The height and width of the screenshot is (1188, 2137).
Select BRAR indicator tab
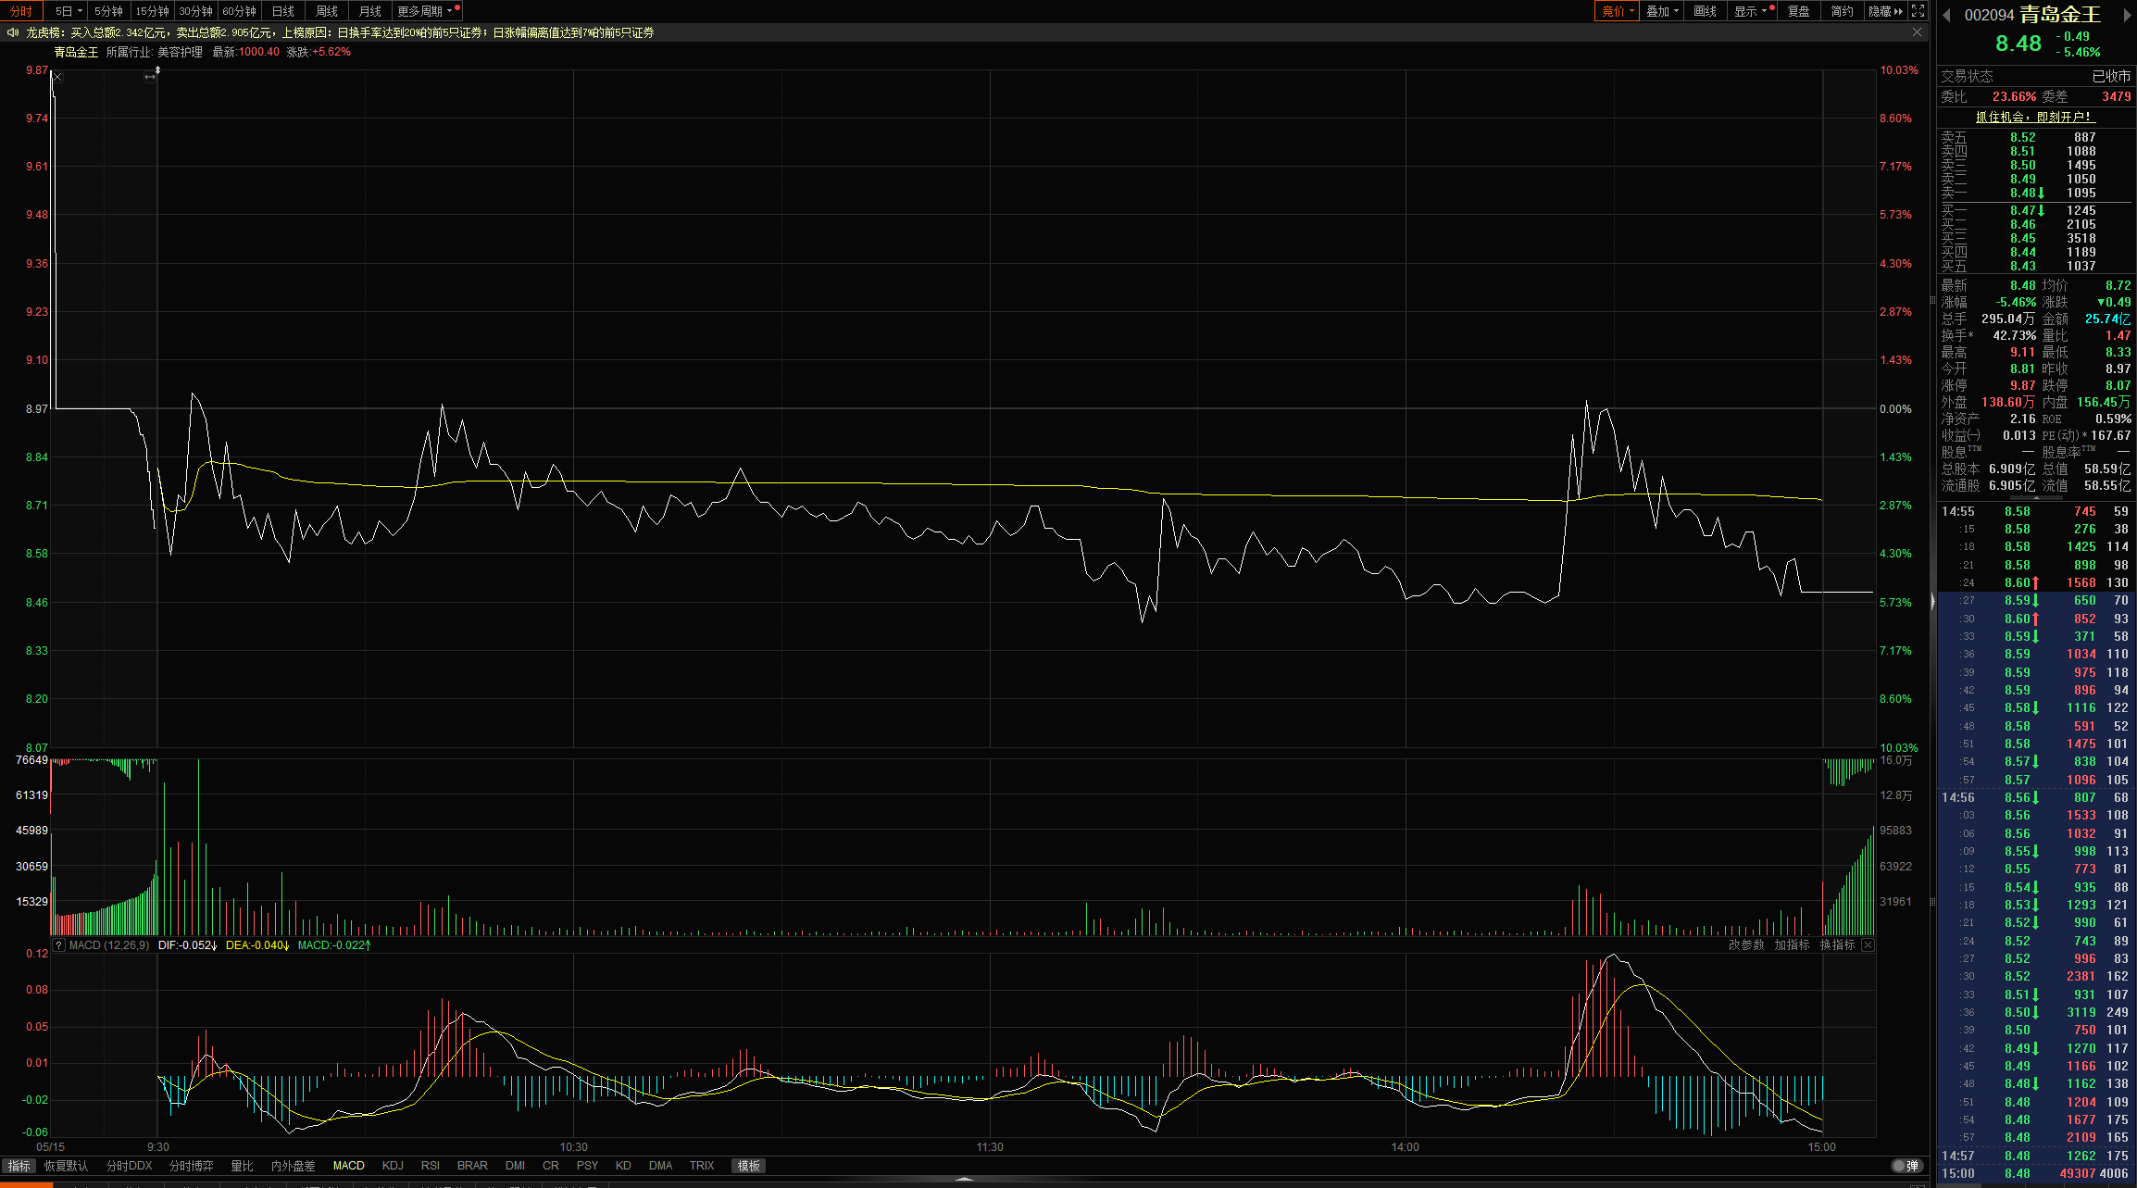472,1166
